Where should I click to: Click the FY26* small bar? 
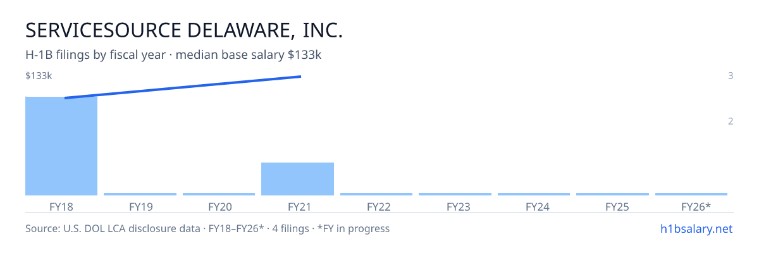point(691,194)
